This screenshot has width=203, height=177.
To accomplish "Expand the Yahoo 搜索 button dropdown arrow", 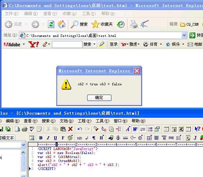I will click(95, 44).
